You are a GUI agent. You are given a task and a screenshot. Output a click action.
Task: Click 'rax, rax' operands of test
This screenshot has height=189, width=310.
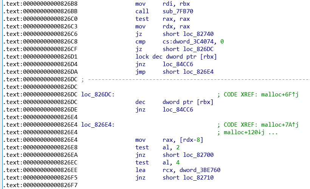176,19
